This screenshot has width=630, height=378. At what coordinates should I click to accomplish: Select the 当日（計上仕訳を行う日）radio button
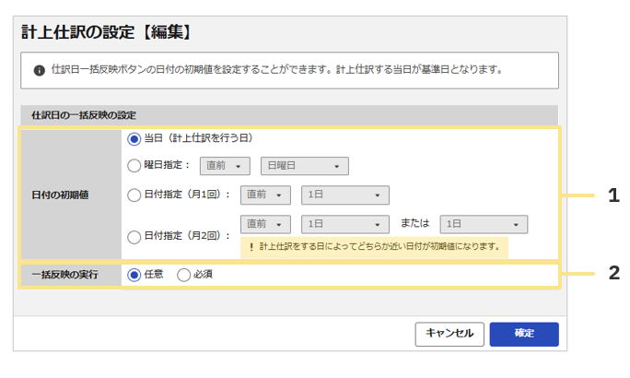click(x=134, y=139)
